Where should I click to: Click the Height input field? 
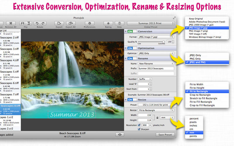145,120
